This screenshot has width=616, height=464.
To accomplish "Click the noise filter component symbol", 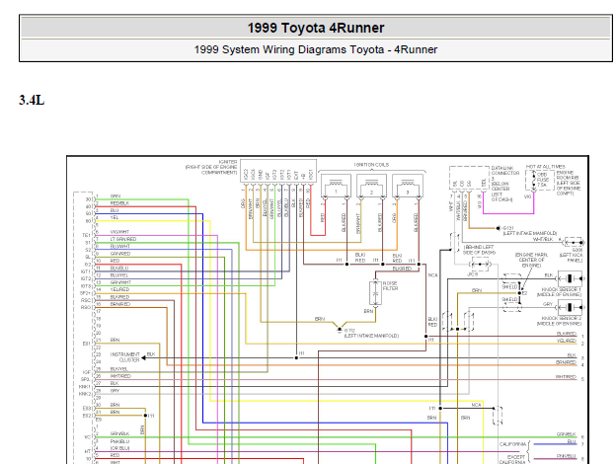I will [375, 293].
